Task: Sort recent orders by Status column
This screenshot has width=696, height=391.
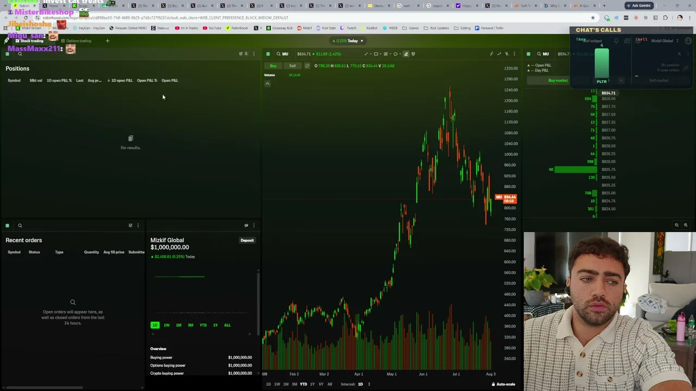Action: [34, 252]
